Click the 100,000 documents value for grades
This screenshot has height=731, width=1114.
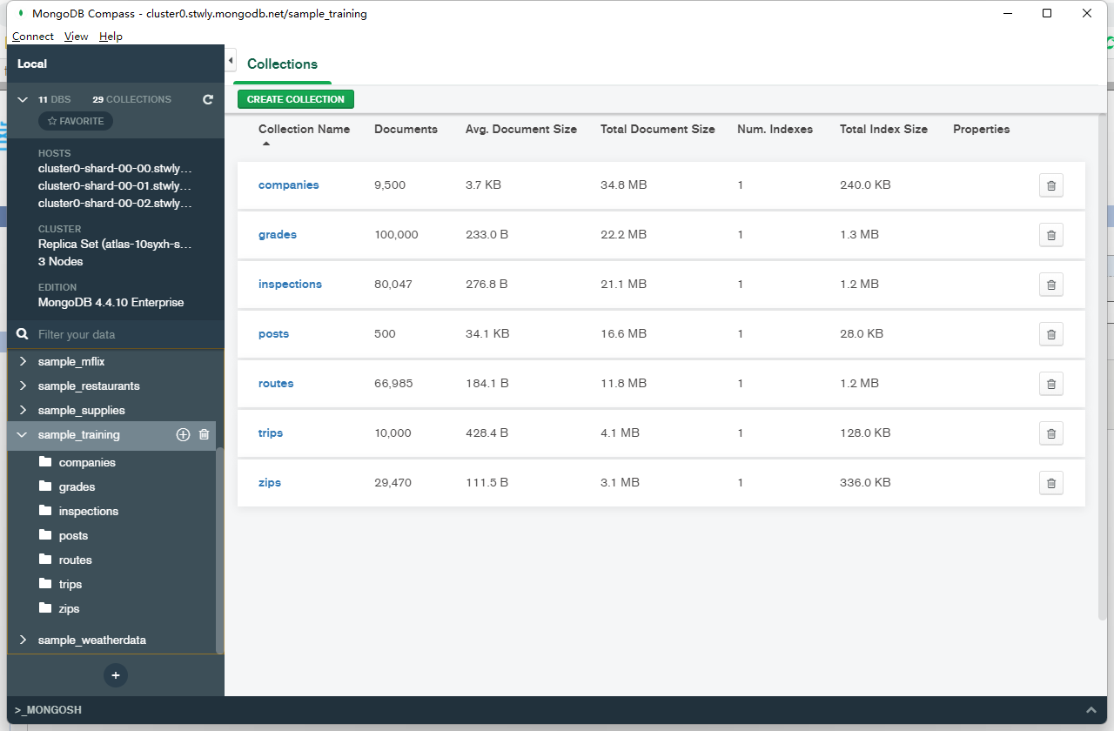point(396,235)
